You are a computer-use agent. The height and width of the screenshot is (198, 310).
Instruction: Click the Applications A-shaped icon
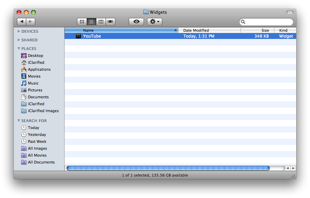[24, 69]
